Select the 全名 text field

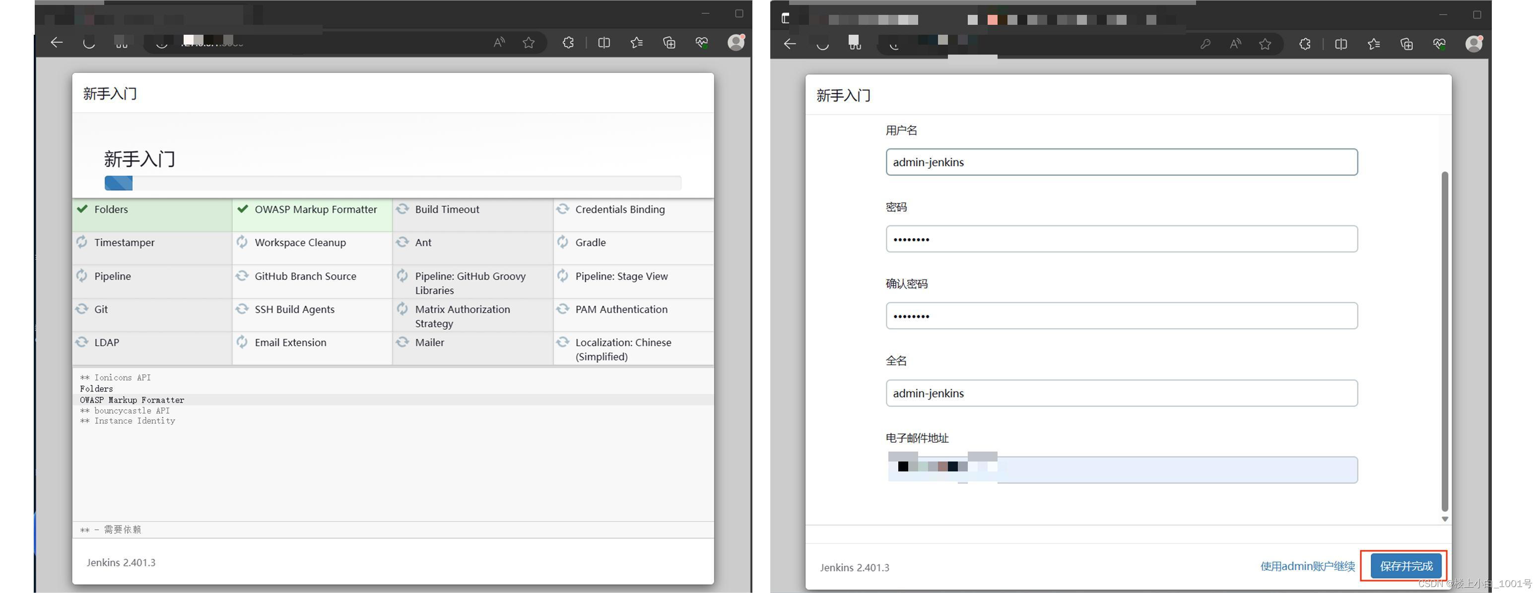click(1121, 393)
